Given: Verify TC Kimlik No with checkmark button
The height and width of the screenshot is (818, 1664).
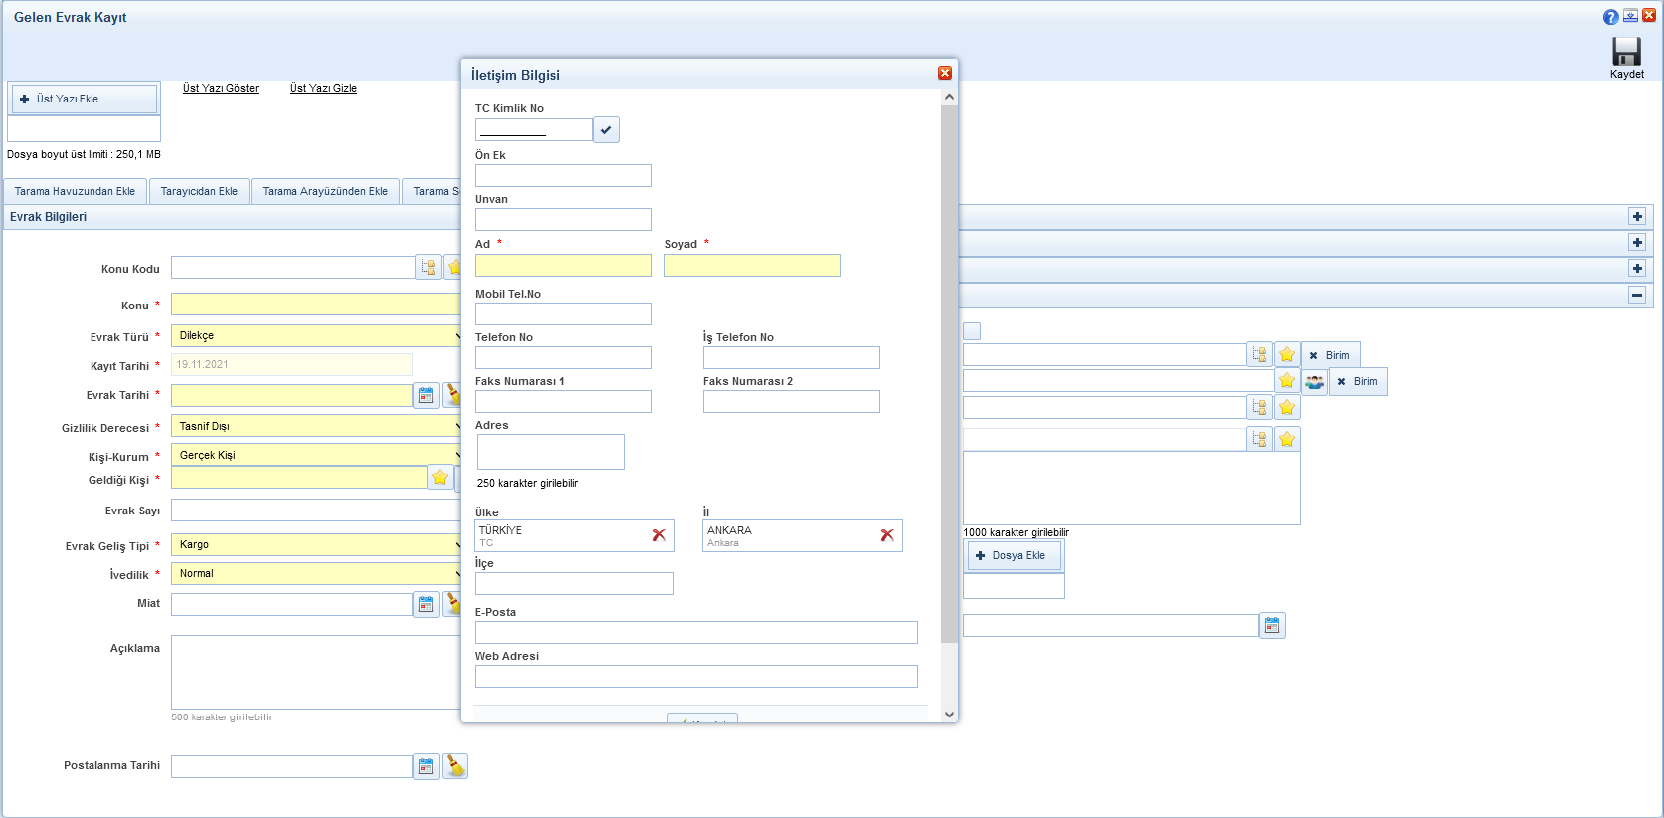Looking at the screenshot, I should pyautogui.click(x=606, y=130).
